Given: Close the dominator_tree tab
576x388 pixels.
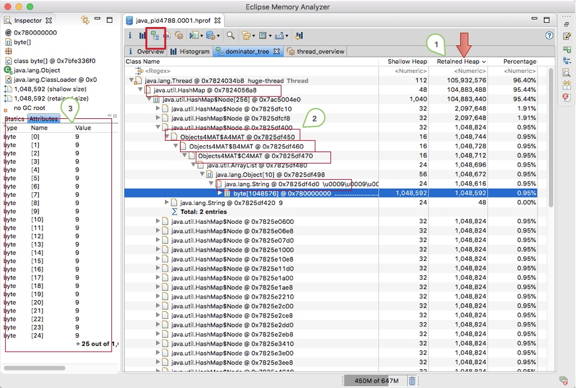Looking at the screenshot, I should [276, 52].
